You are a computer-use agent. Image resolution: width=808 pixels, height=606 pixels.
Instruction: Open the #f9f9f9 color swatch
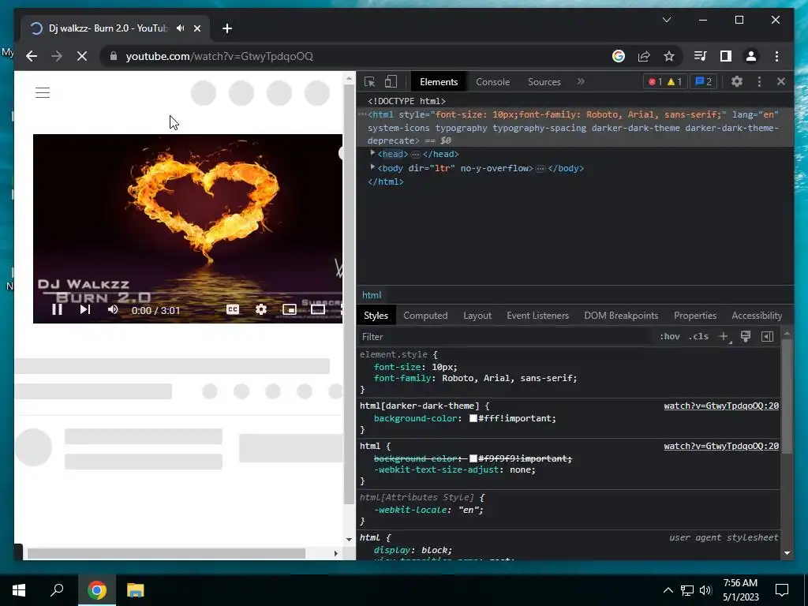[473, 458]
